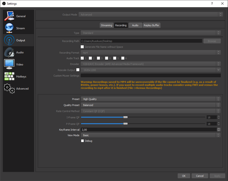Image resolution: width=228 pixels, height=181 pixels.
Task: Click the Keyframe Interval input field
Action: [x=149, y=130]
